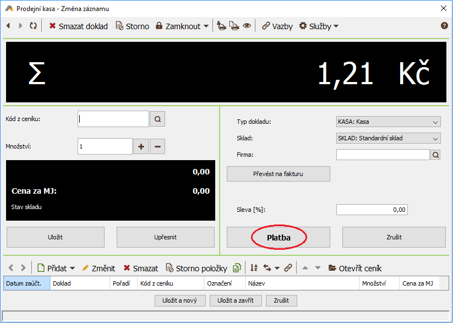Click Otevřít ceník to open the price list
The width and height of the screenshot is (453, 323).
[x=355, y=269]
